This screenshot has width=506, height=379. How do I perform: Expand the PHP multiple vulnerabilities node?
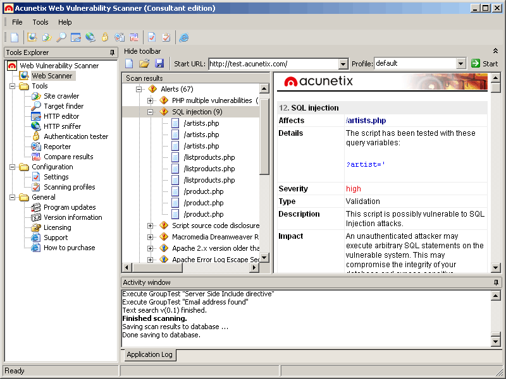pyautogui.click(x=151, y=100)
